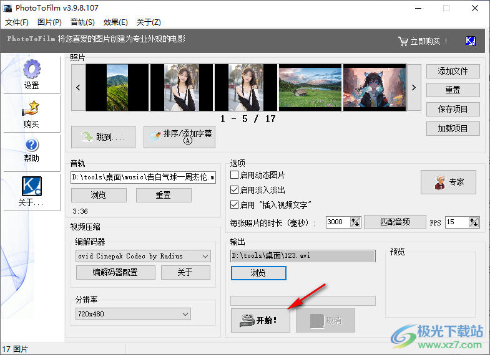This screenshot has height=355, width=490.
Task: Click the 取消 cancel button
Action: coord(325,320)
